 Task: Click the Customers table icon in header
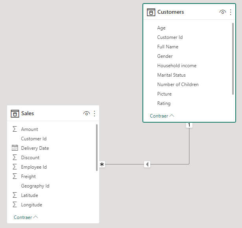tap(151, 12)
